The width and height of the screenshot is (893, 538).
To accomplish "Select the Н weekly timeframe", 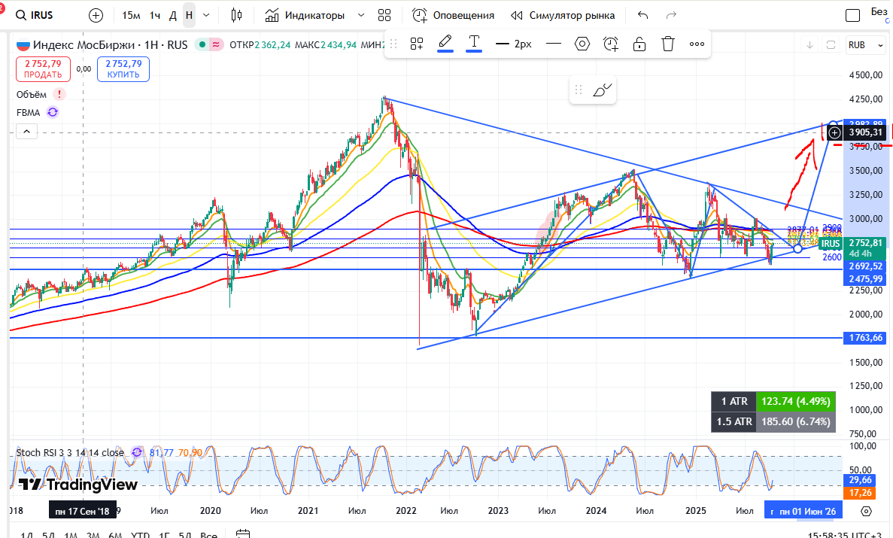I will click(189, 15).
